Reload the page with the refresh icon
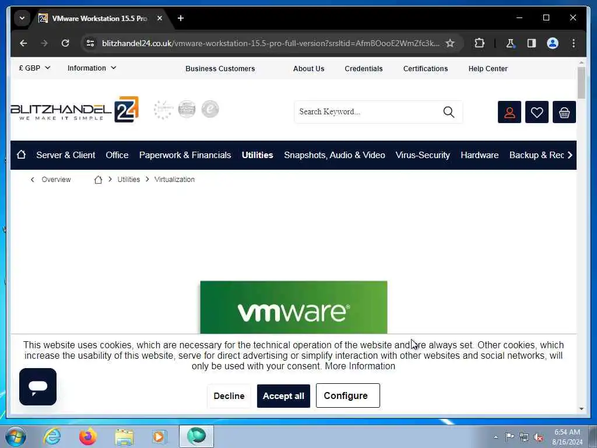This screenshot has width=597, height=448. tap(65, 43)
